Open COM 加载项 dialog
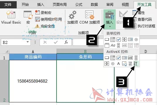This screenshot has width=157, height=105. [90, 17]
